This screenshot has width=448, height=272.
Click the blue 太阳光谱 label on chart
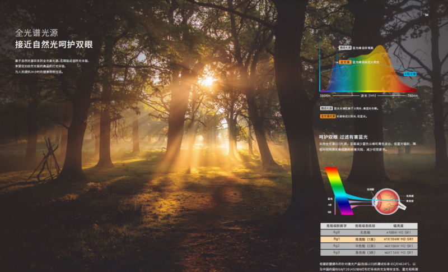pyautogui.click(x=409, y=73)
